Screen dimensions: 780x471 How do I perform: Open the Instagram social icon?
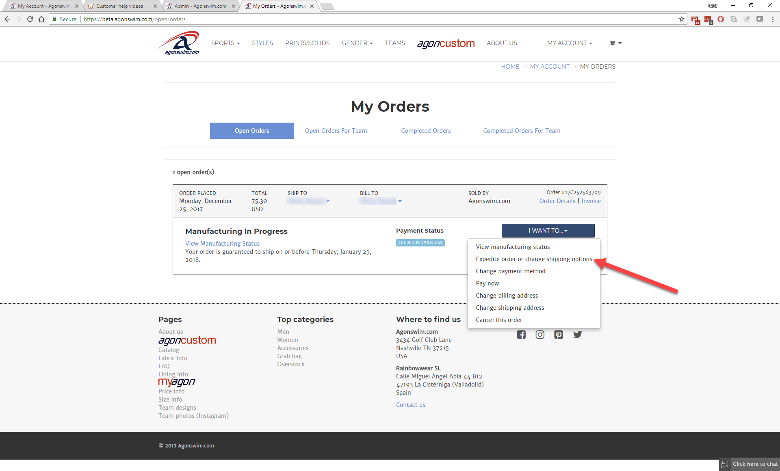tap(540, 335)
